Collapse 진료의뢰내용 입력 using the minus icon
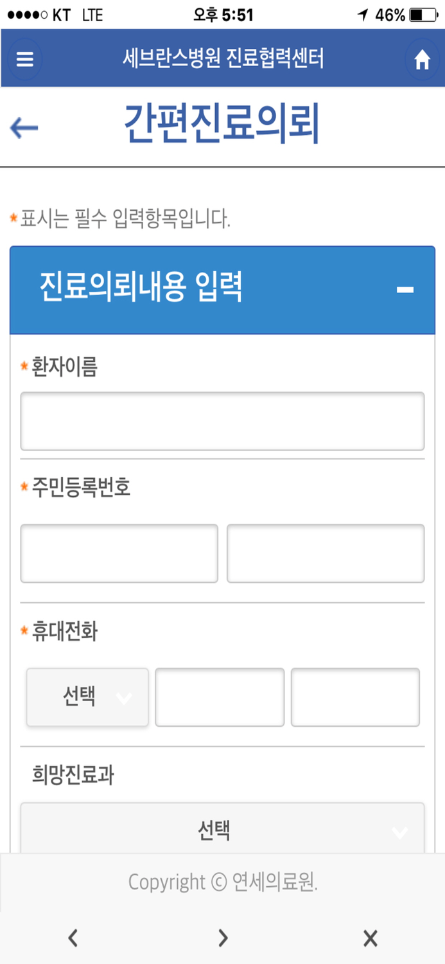The height and width of the screenshot is (964, 445). (x=405, y=289)
